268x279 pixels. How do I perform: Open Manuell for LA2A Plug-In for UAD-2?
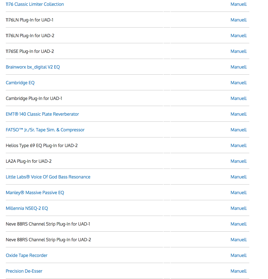tap(238, 161)
